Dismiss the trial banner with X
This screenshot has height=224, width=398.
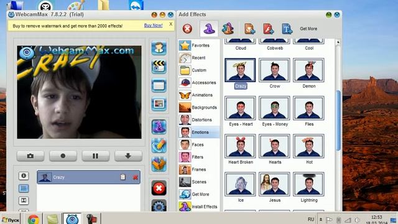point(171,24)
